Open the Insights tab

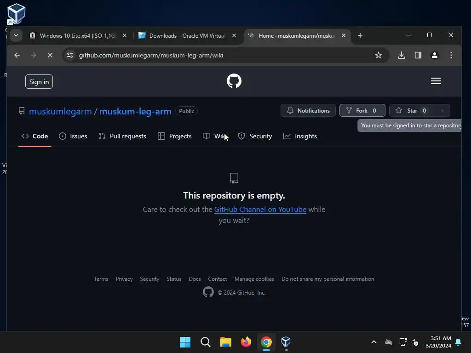click(x=300, y=136)
